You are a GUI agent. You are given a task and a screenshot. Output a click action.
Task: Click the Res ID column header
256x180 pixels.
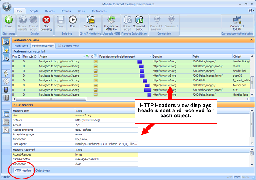pos(17,57)
